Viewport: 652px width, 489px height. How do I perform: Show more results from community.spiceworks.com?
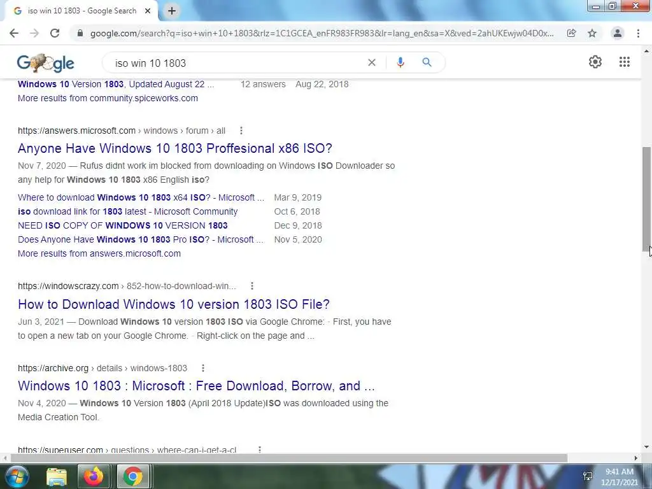pos(108,98)
